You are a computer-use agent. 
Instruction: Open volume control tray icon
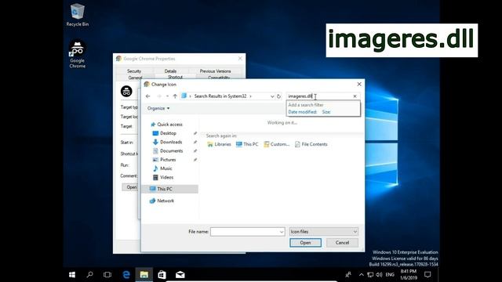379,275
